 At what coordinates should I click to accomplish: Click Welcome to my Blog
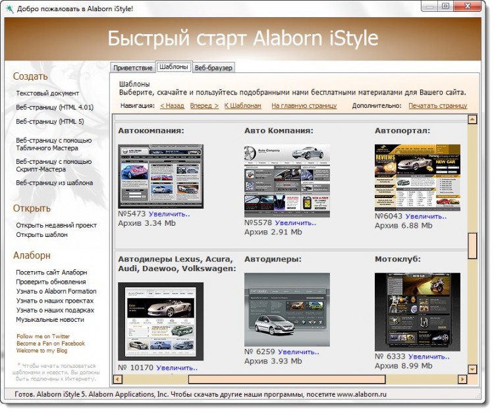click(x=42, y=351)
